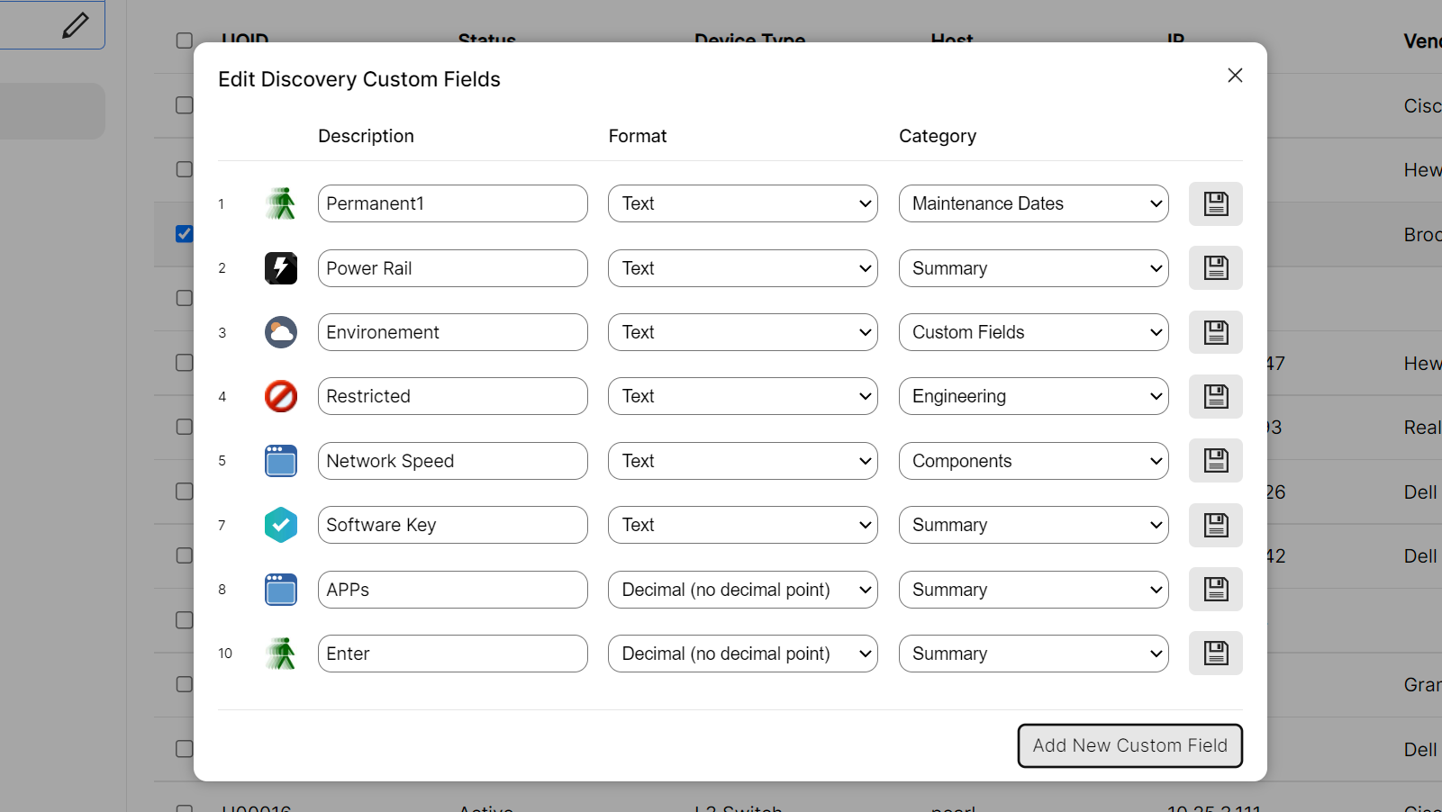Open Category dropdown for Enter row
1442x812 pixels.
click(1034, 654)
